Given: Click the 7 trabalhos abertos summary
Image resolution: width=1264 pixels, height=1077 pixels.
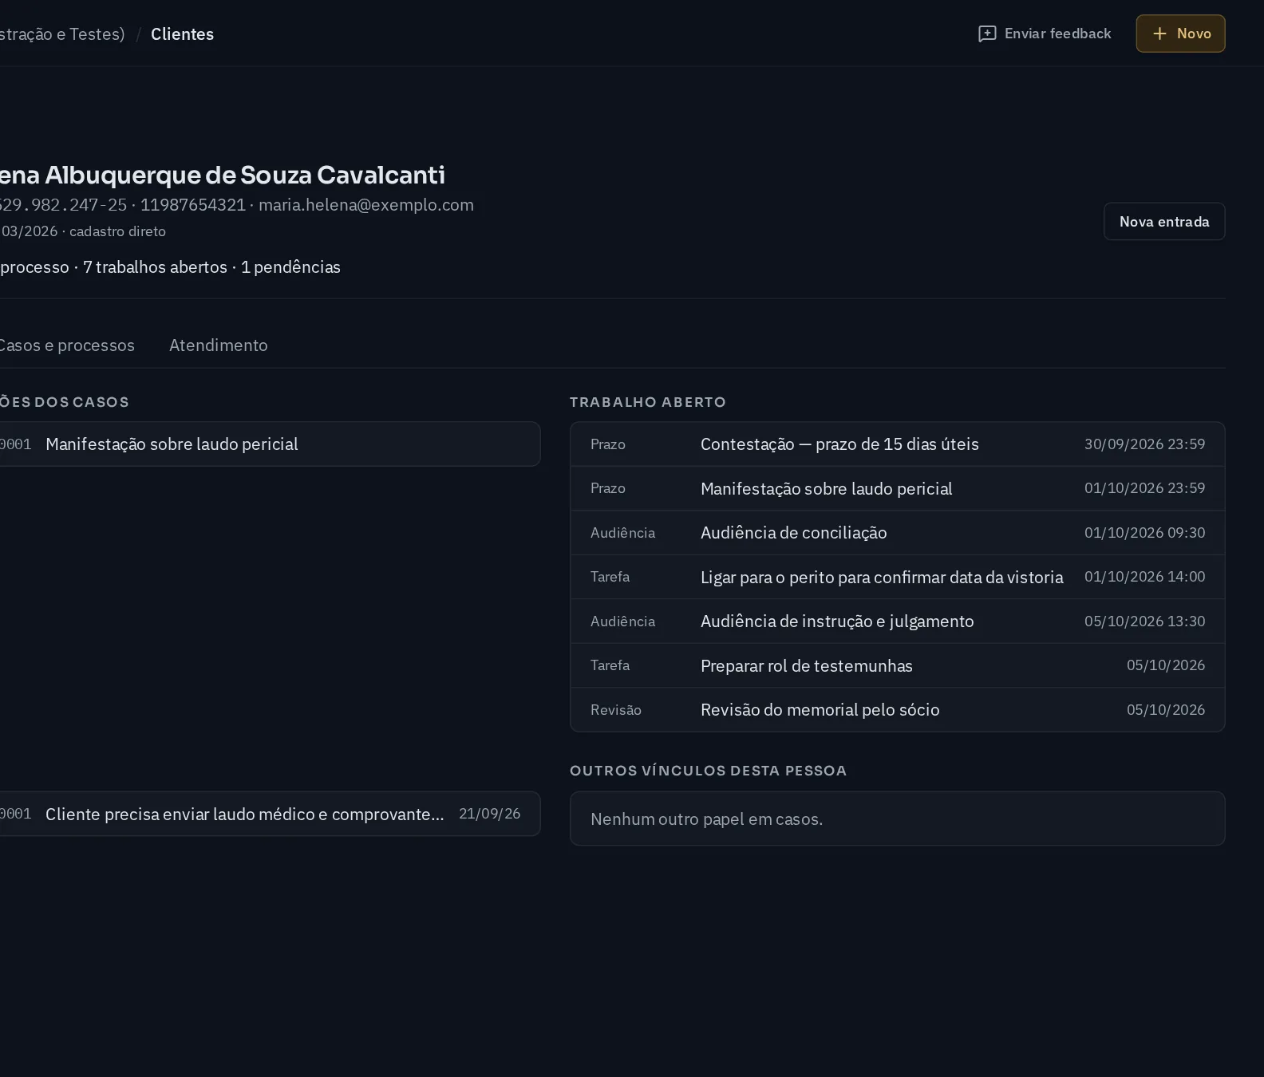Looking at the screenshot, I should point(155,267).
